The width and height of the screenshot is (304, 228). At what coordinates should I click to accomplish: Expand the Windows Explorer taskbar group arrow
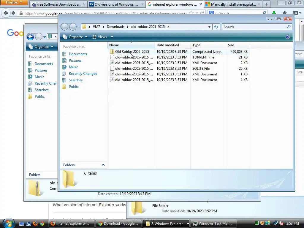pos(188,224)
